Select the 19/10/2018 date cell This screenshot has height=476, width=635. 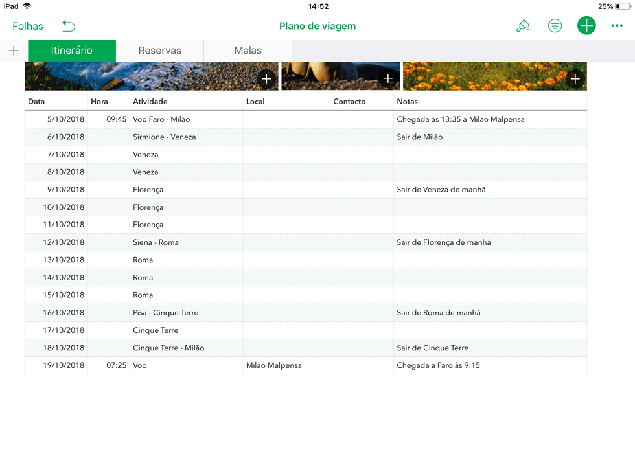tap(56, 365)
